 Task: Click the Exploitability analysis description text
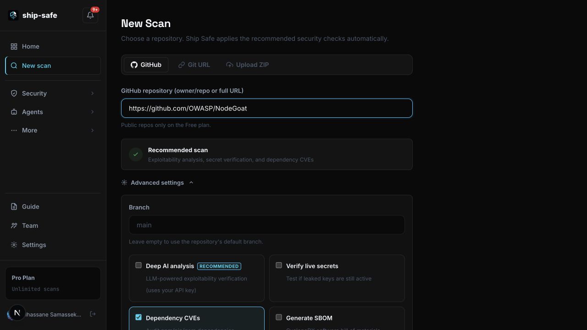point(231,159)
